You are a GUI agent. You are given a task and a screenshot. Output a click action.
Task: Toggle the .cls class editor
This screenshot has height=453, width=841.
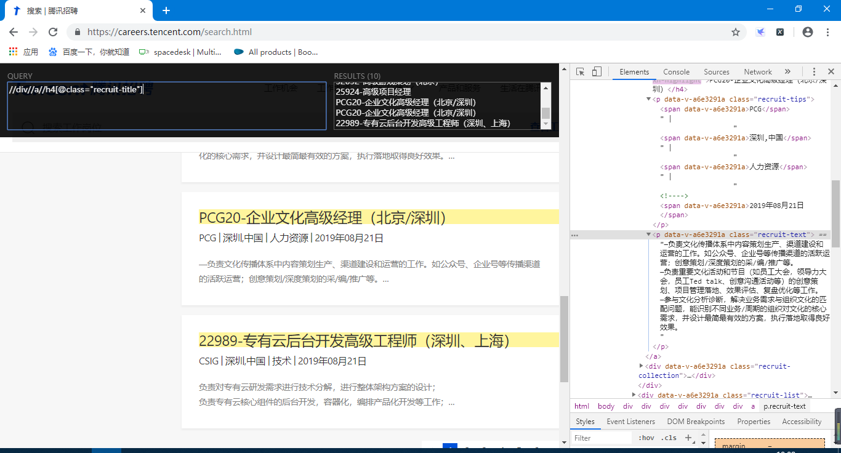tap(669, 438)
